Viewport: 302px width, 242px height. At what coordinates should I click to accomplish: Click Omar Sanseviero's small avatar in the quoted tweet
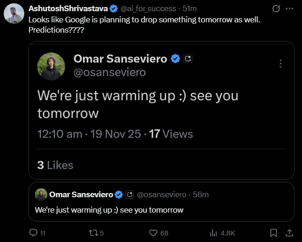tap(41, 194)
